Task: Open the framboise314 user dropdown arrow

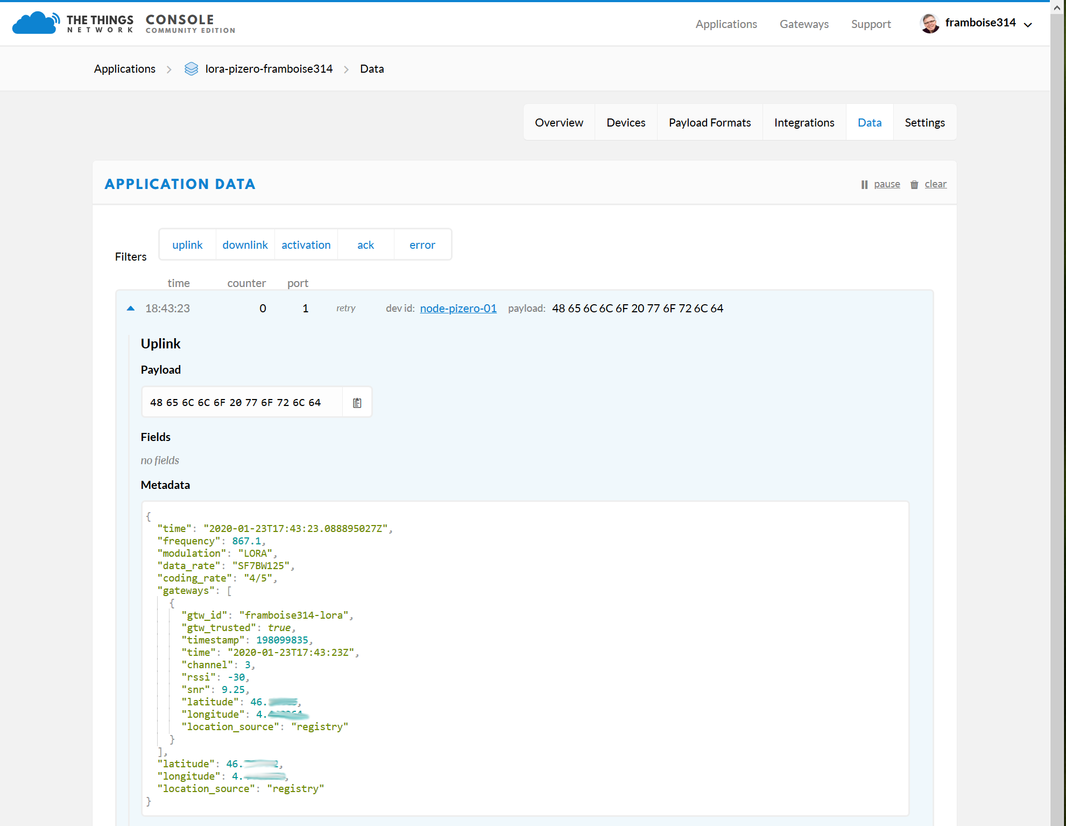Action: click(x=1028, y=25)
